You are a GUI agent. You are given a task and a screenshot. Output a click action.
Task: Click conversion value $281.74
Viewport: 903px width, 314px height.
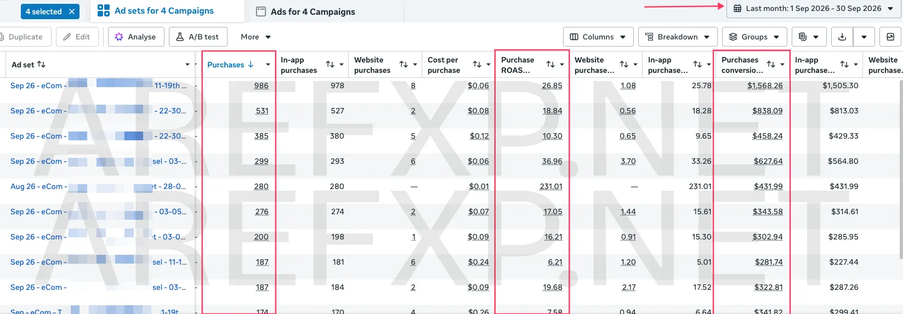click(769, 262)
